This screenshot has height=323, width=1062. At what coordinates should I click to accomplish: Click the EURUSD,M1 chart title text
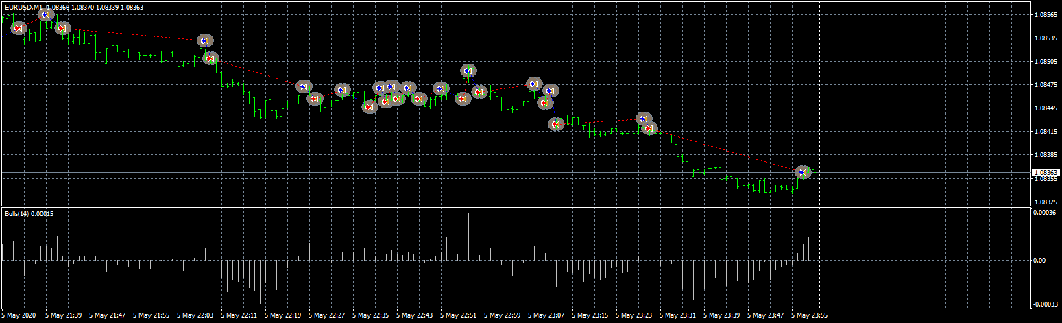[x=24, y=6]
